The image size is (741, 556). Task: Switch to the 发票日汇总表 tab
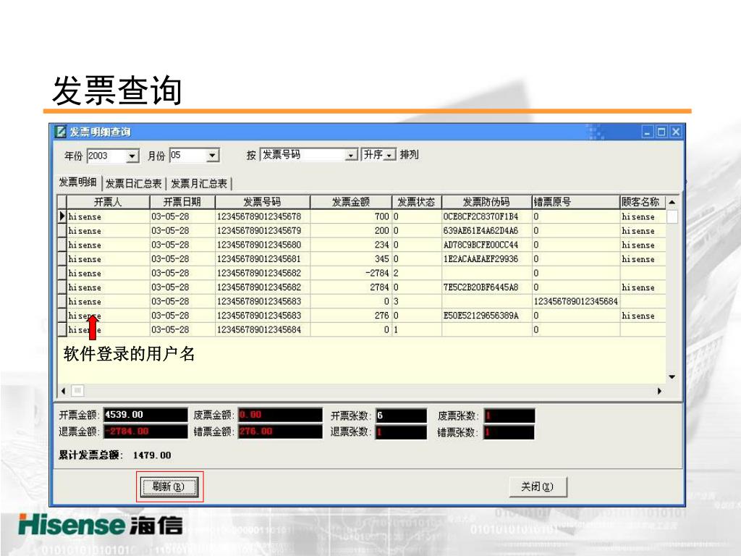coord(134,184)
